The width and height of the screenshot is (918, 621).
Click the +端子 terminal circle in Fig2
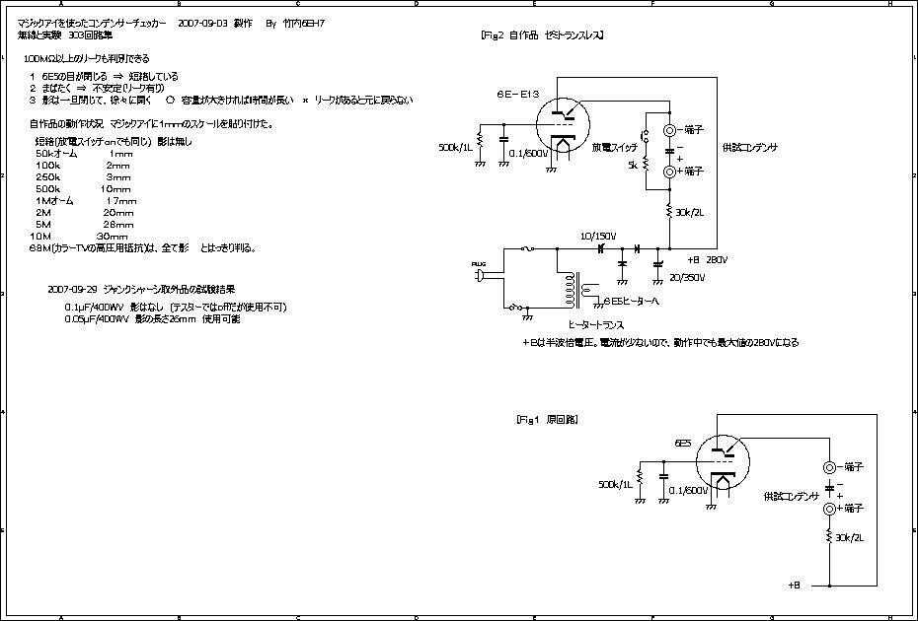coord(670,172)
